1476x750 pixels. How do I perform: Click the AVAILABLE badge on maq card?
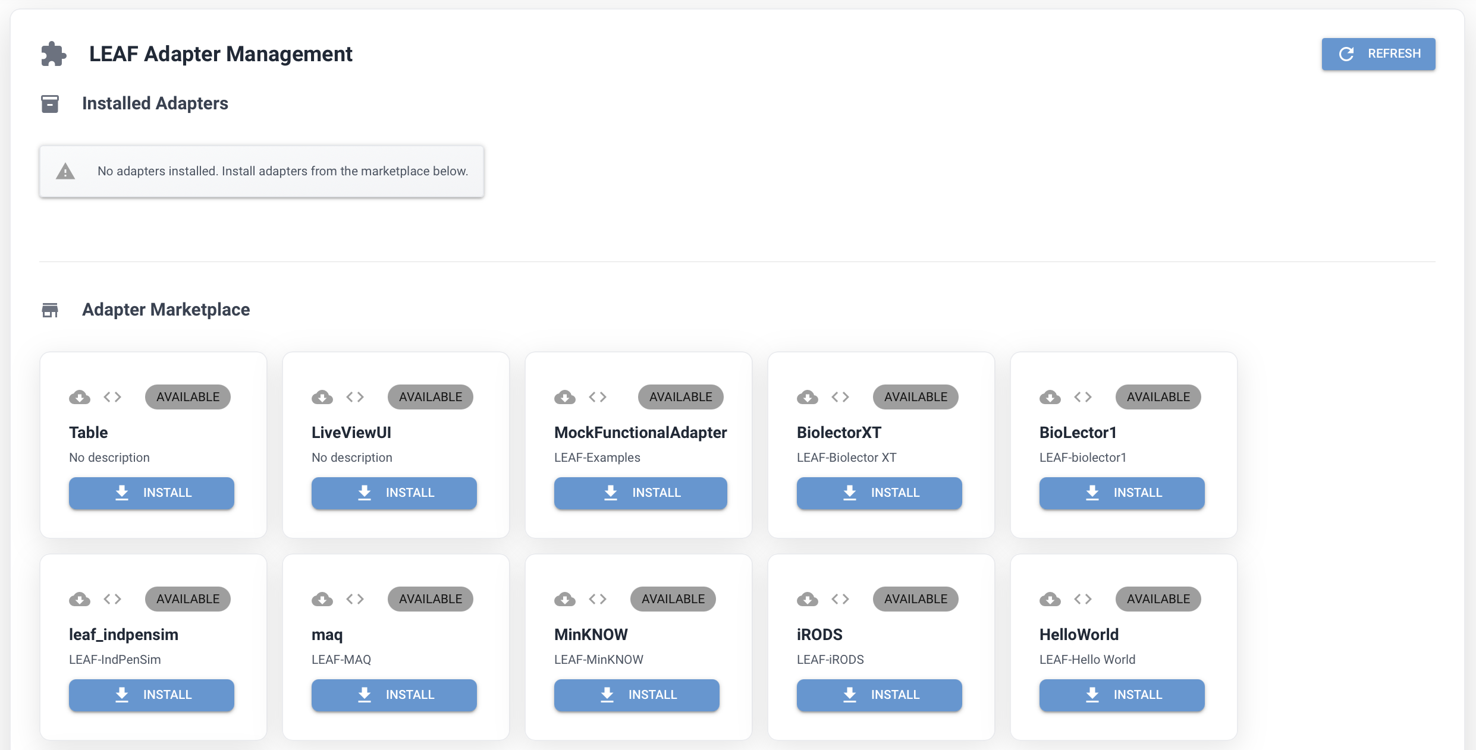(x=430, y=599)
